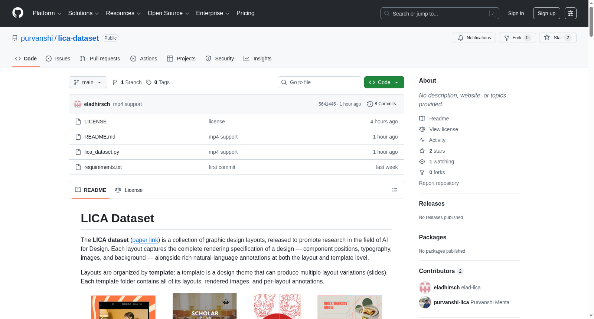This screenshot has height=319, width=594.
Task: Switch to the Actions tab
Action: click(144, 59)
